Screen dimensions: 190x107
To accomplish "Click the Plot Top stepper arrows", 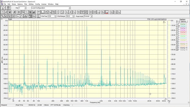I will coord(56,16).
